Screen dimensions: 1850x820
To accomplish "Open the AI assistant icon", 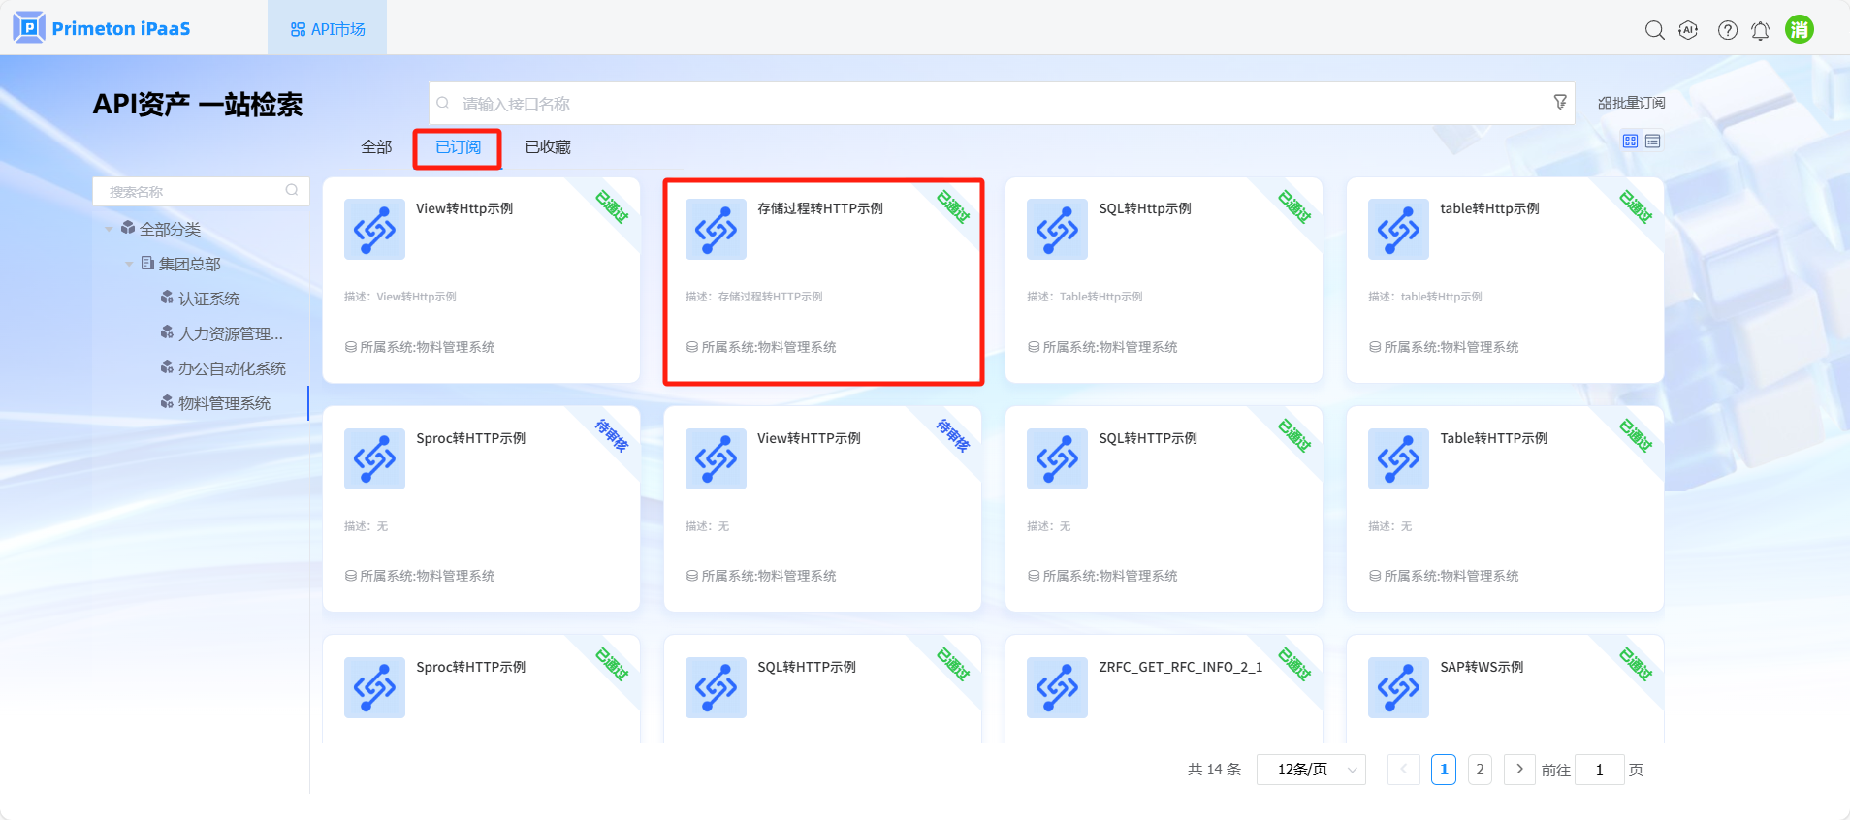I will coord(1688,30).
